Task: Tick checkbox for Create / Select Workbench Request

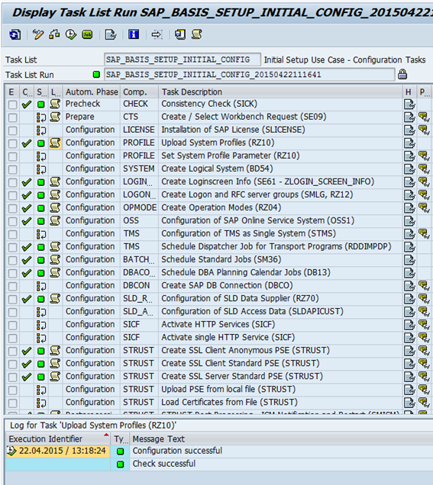Action: (x=13, y=117)
